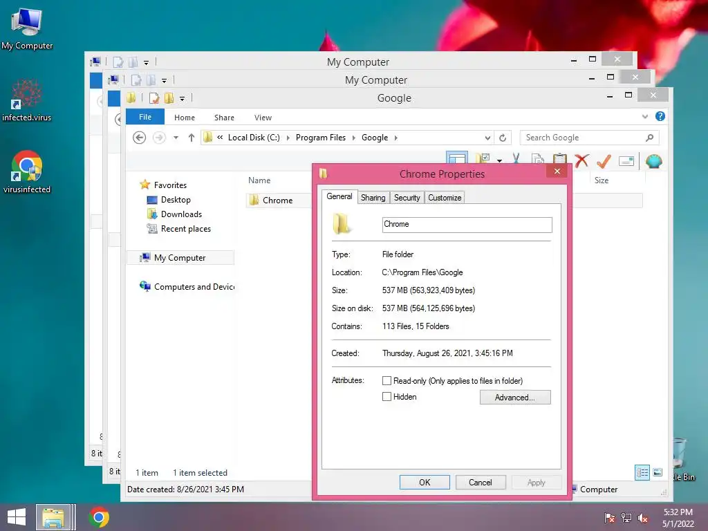Click the Size column header
This screenshot has height=531, width=708.
tap(602, 180)
